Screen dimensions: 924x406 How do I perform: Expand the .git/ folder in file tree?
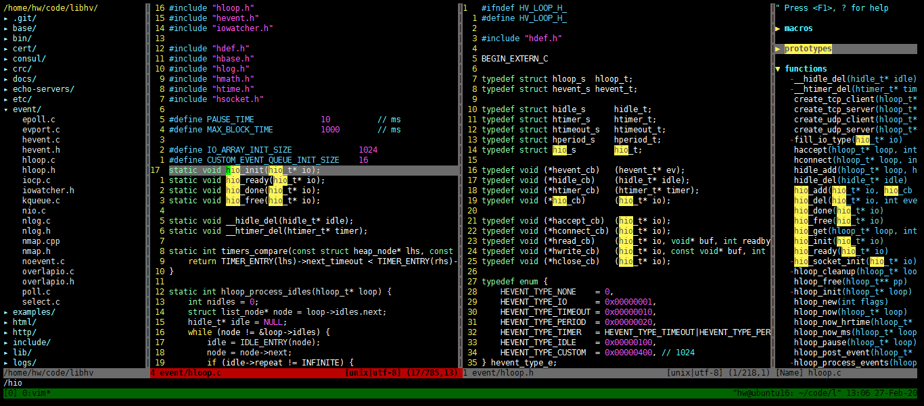click(x=6, y=18)
